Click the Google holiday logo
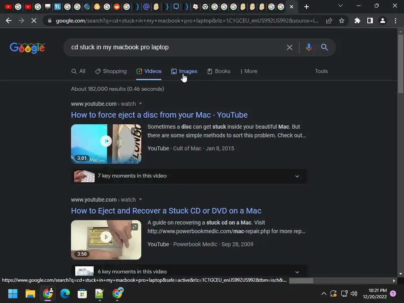The height and width of the screenshot is (303, 404). [x=28, y=48]
